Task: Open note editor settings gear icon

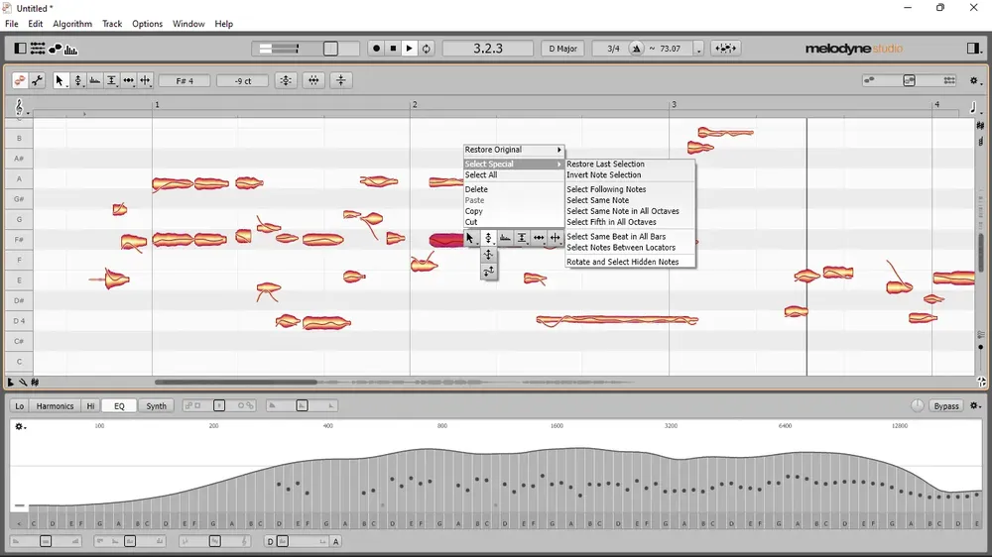Action: point(974,80)
